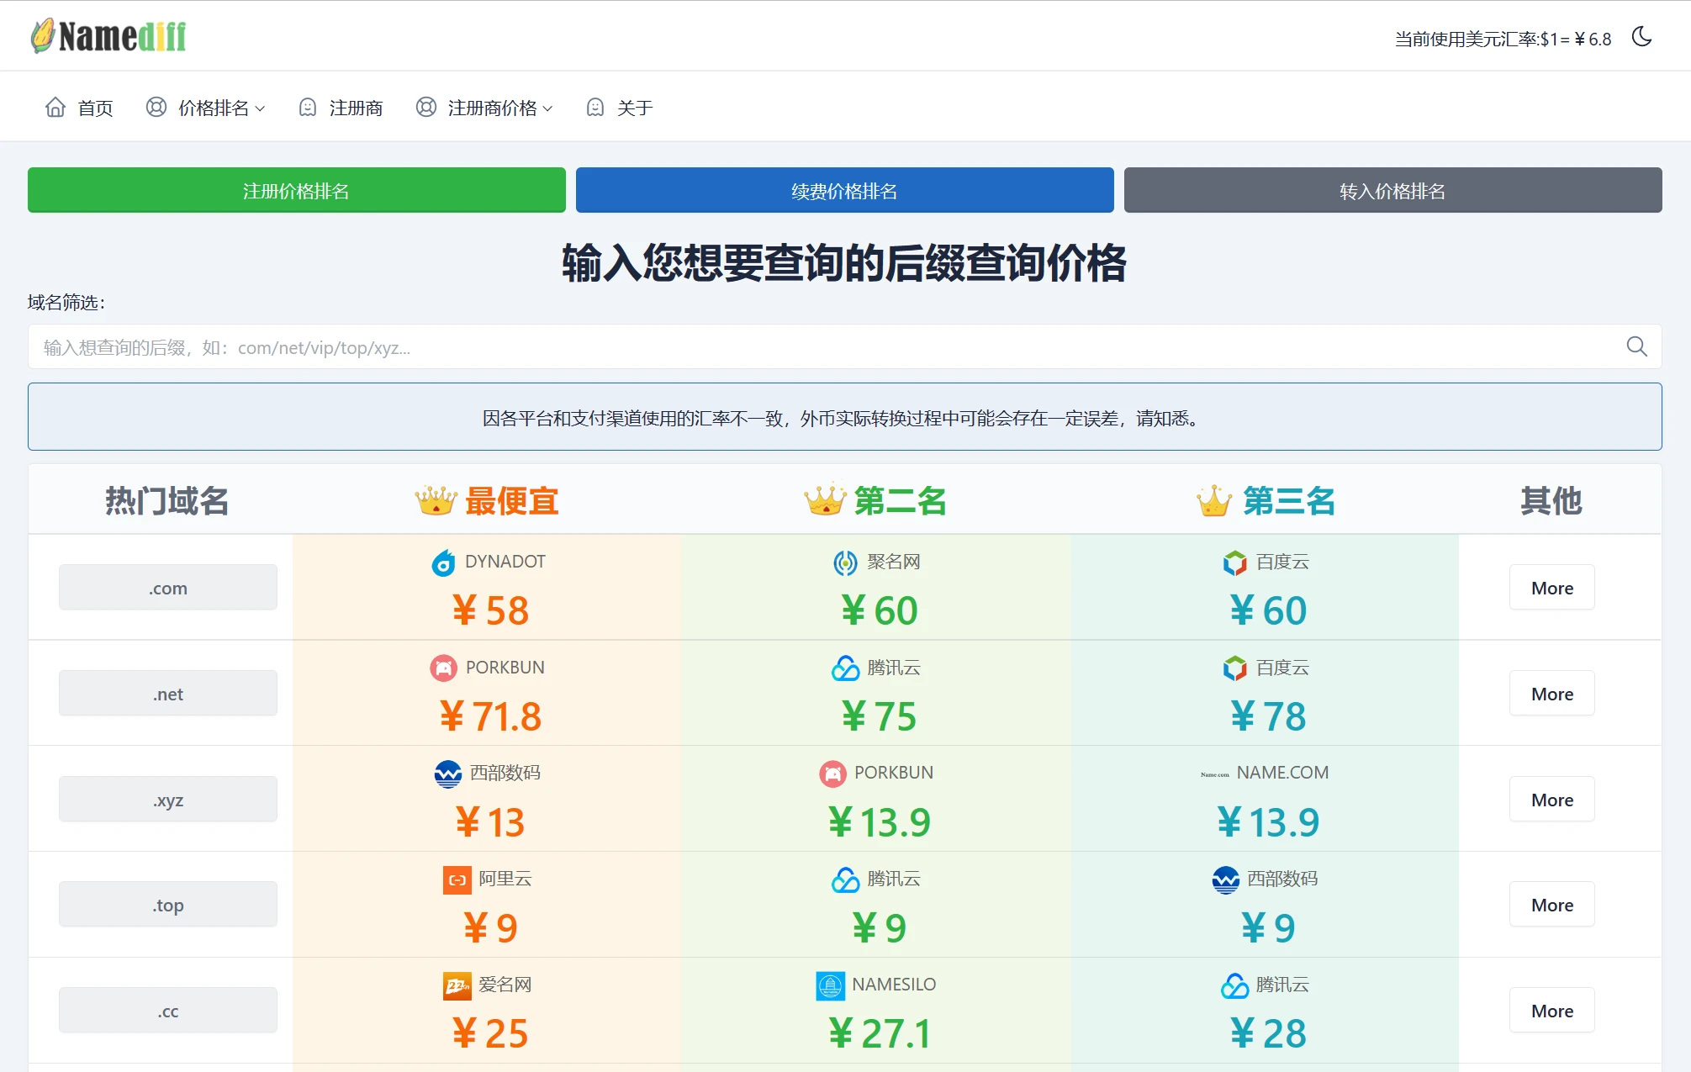1691x1072 pixels.
Task: Click the ¥58 Dynadot .com price
Action: (x=490, y=610)
